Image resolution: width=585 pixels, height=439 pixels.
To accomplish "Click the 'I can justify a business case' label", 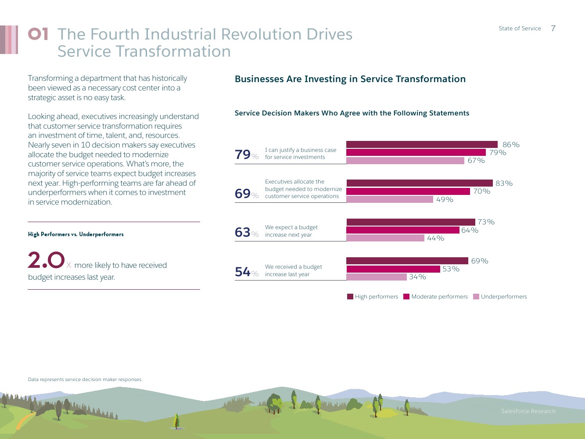I will (x=301, y=154).
